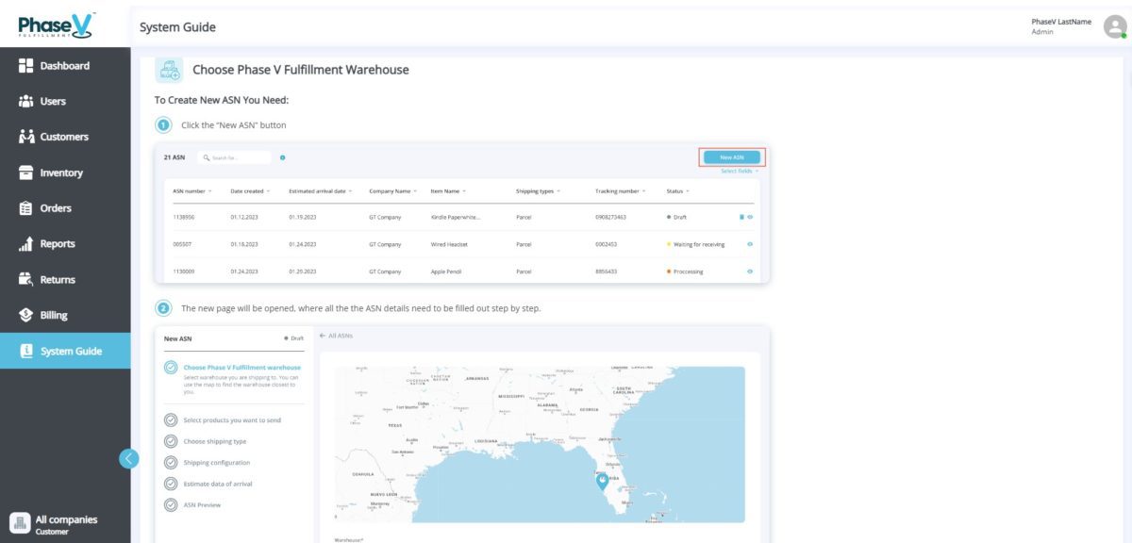Click check icon for Shipping configuration step
This screenshot has height=543, width=1132.
(171, 463)
